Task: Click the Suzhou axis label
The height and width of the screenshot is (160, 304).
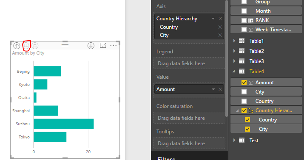Action: pyautogui.click(x=23, y=124)
